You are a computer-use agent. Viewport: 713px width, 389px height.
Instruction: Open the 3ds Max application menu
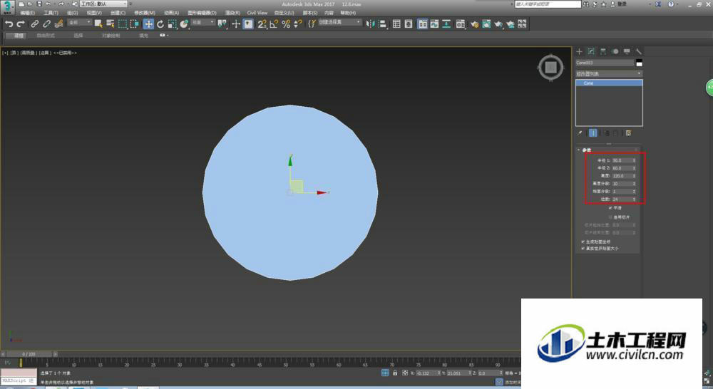click(x=7, y=7)
